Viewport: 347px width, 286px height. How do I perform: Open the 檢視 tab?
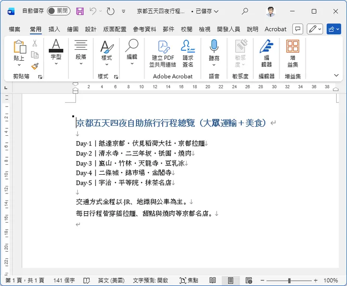coord(204,29)
